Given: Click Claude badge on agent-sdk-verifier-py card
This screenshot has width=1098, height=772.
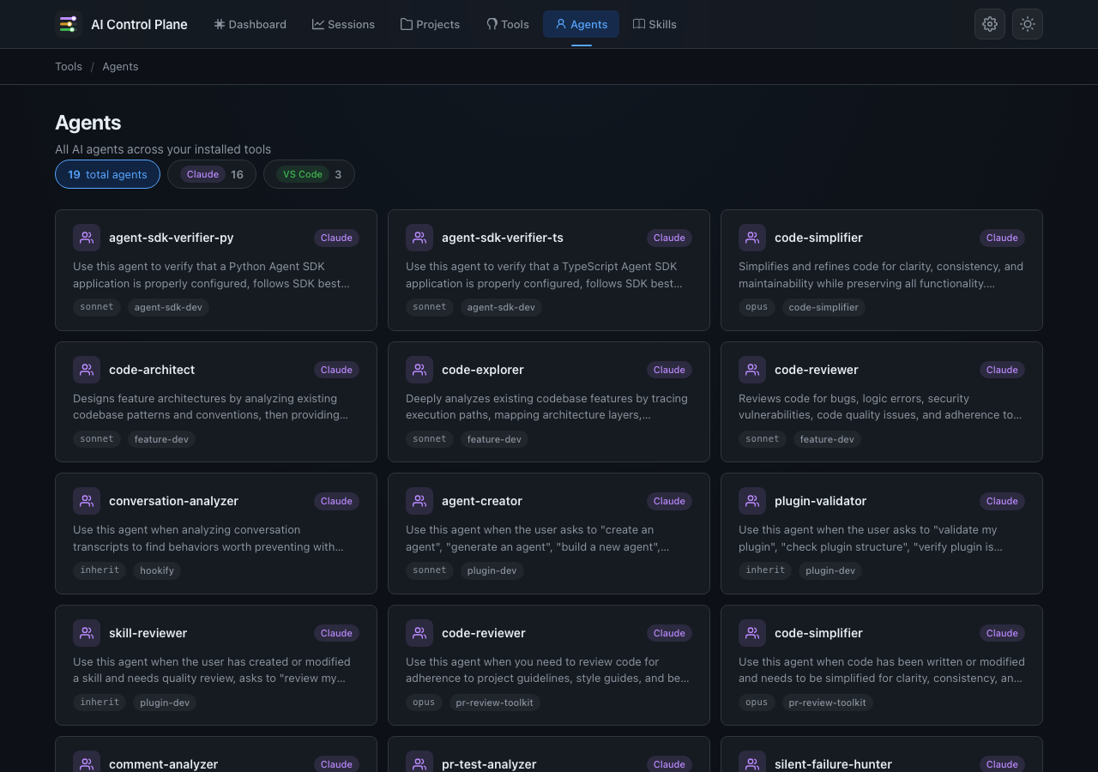Looking at the screenshot, I should (336, 238).
